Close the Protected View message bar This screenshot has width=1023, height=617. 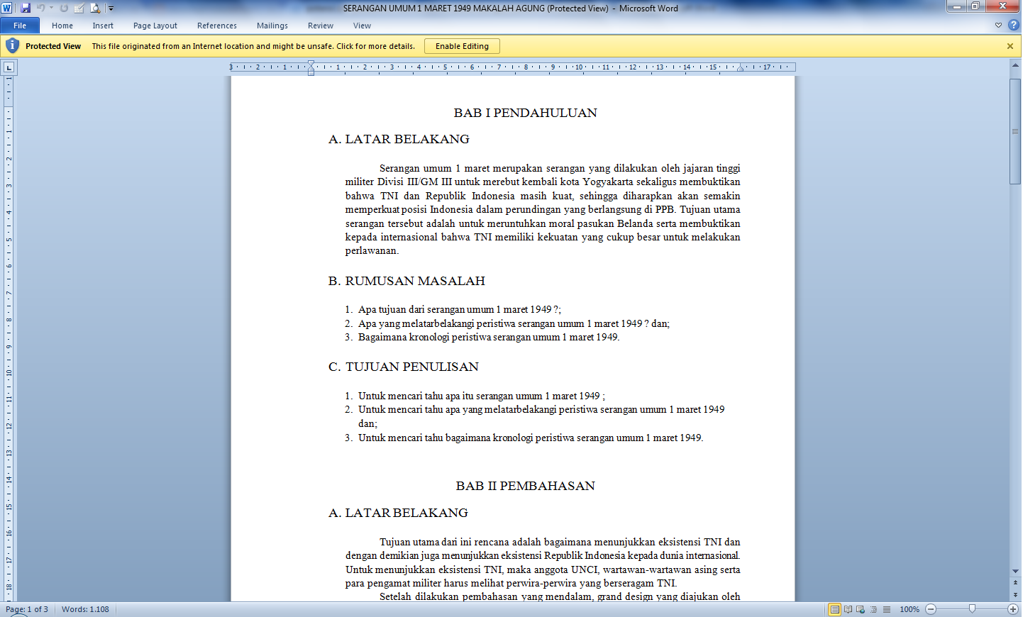(1010, 46)
